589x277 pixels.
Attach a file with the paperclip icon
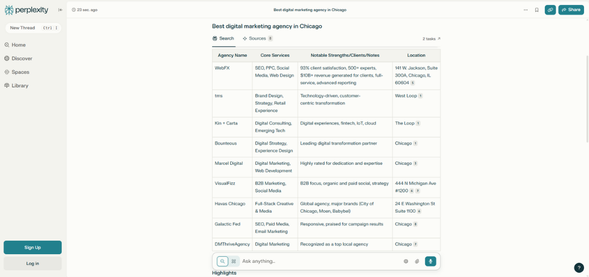[x=417, y=261]
